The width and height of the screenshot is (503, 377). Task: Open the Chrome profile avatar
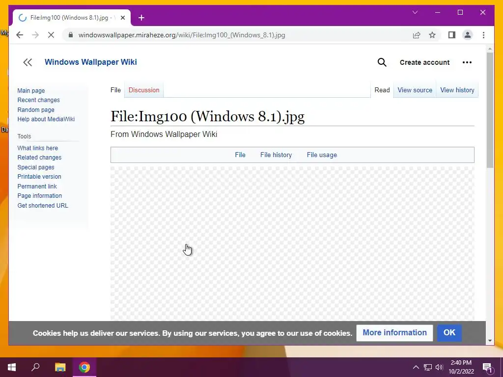click(x=468, y=35)
